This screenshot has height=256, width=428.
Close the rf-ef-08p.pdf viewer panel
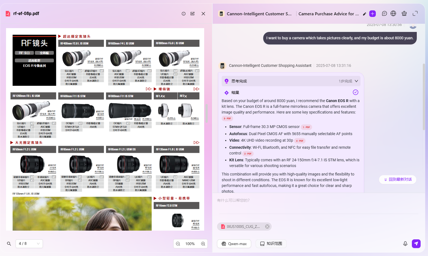pos(203,14)
